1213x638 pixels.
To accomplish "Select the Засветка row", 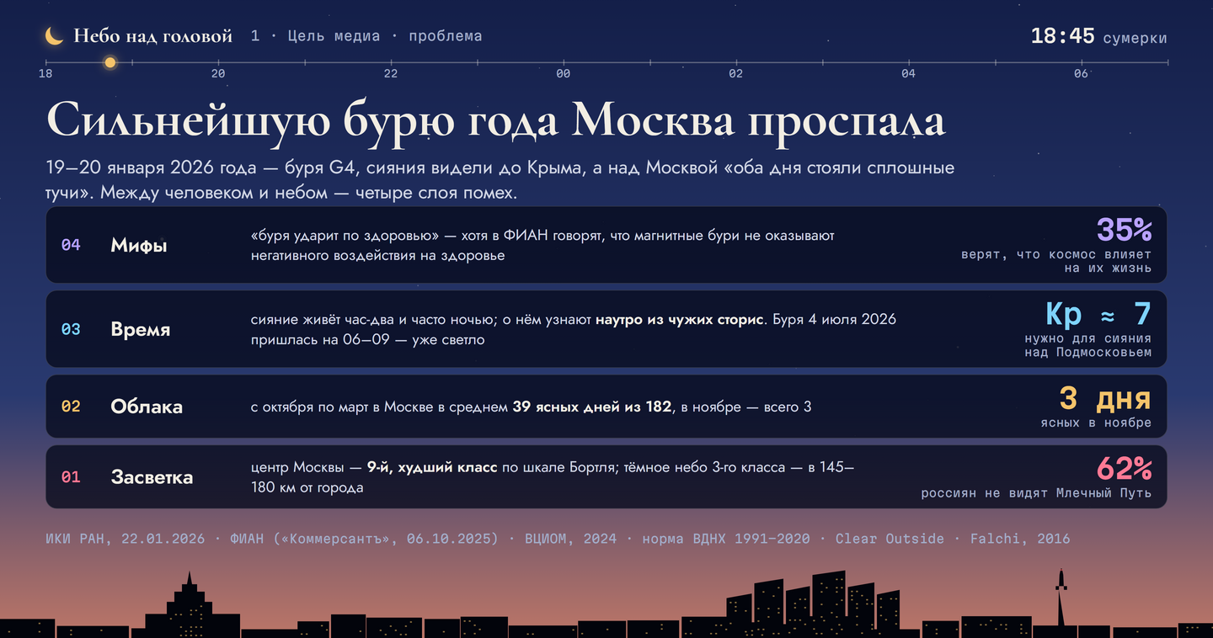I will pos(606,477).
